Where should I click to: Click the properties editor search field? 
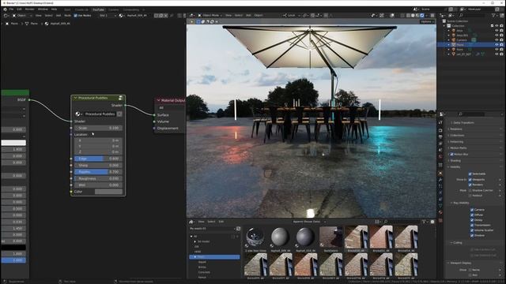pos(471,114)
